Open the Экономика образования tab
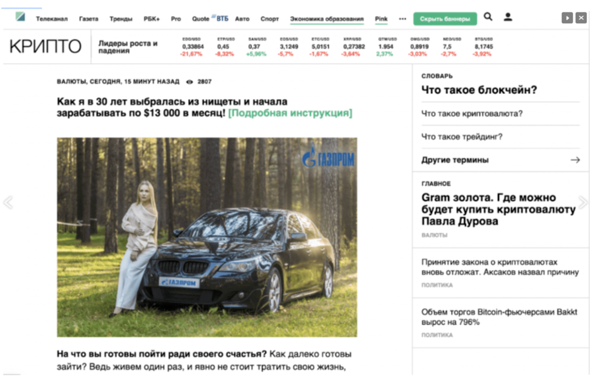The width and height of the screenshot is (590, 380). [327, 19]
